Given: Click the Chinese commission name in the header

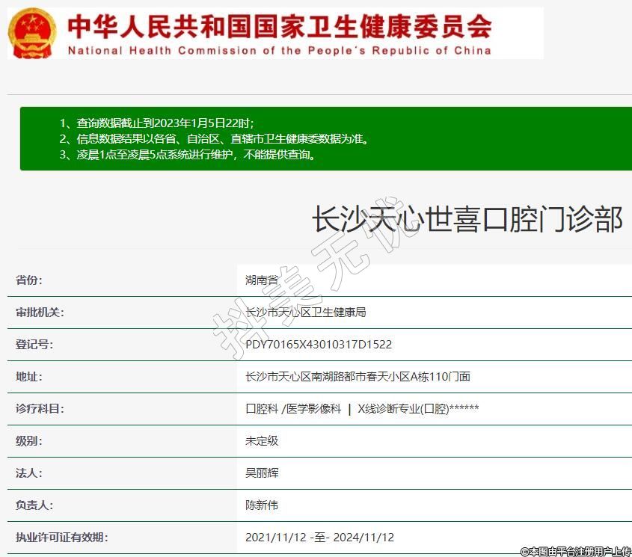Looking at the screenshot, I should coord(280,26).
